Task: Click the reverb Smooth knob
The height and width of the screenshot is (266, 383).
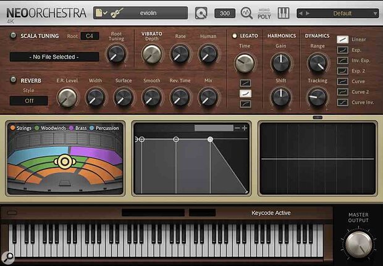Action: pos(152,98)
